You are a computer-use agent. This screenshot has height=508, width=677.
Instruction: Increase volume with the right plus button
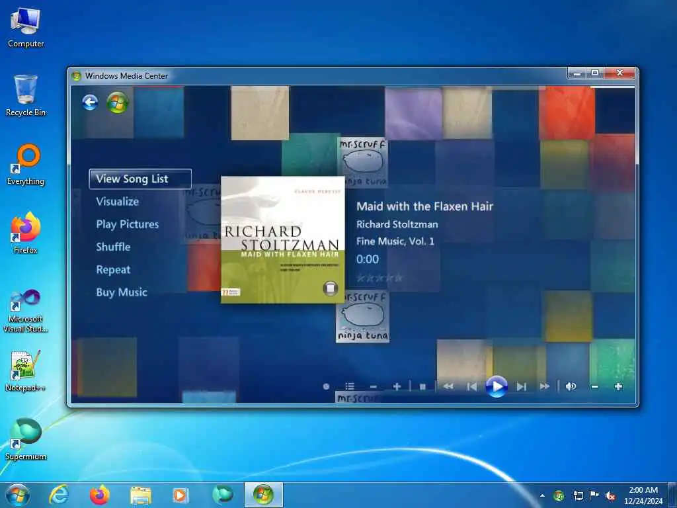(618, 386)
